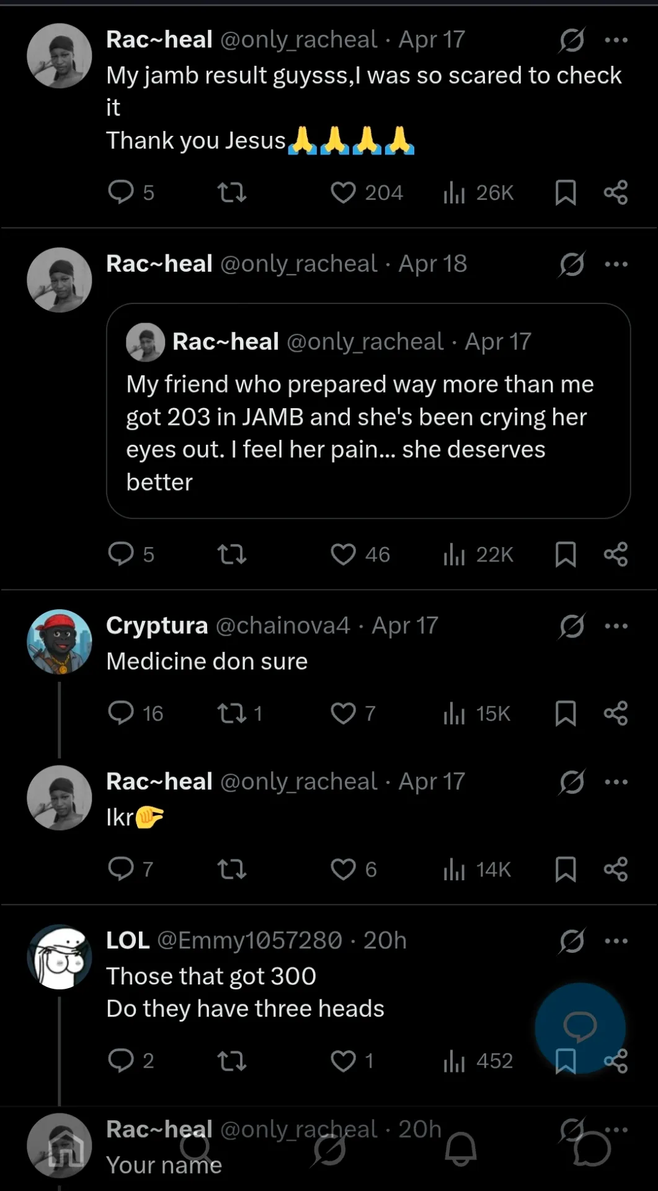The image size is (658, 1191).
Task: Repost the Medicine don sure tweet
Action: tap(232, 713)
